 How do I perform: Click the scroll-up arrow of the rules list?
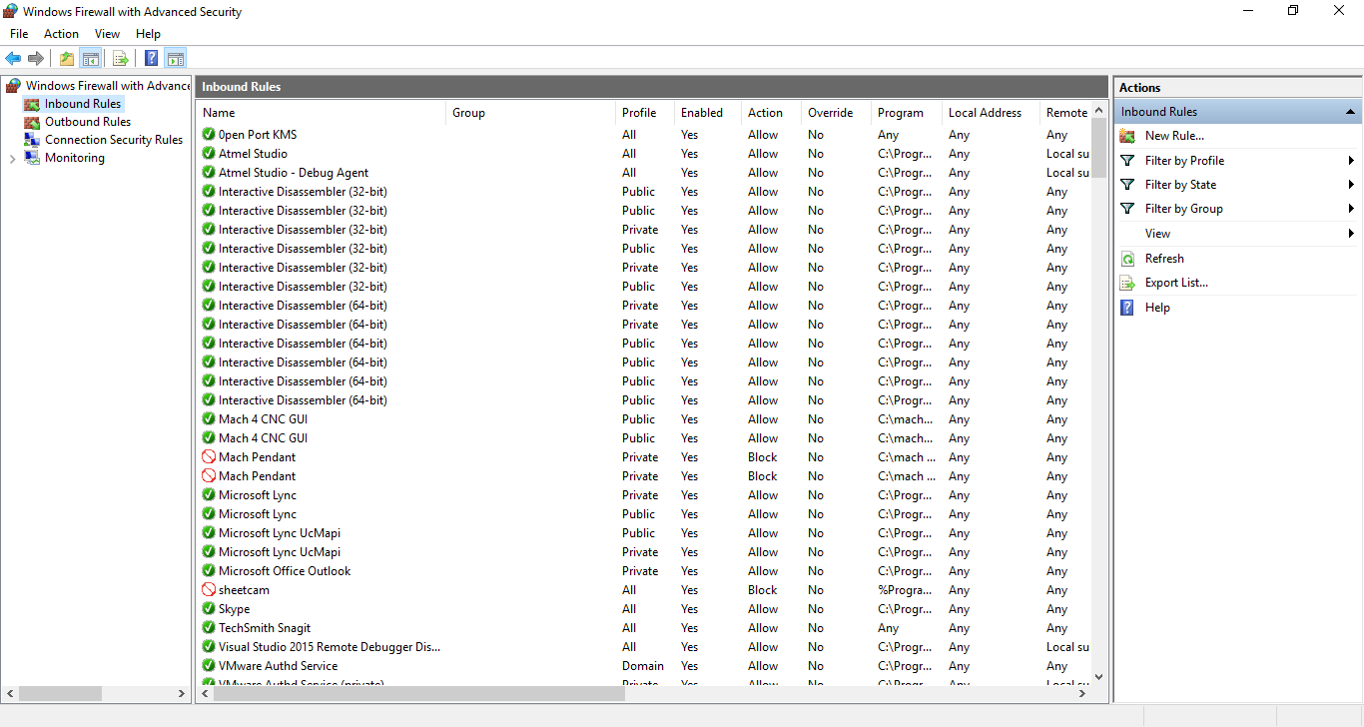pos(1099,111)
